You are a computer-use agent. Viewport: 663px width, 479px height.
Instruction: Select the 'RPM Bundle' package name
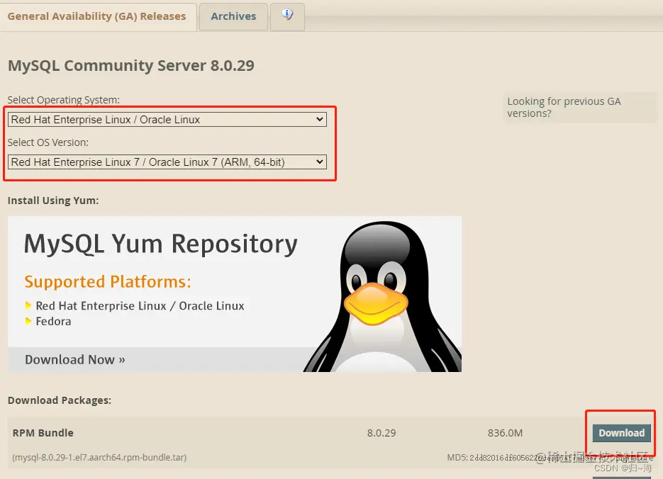click(43, 433)
